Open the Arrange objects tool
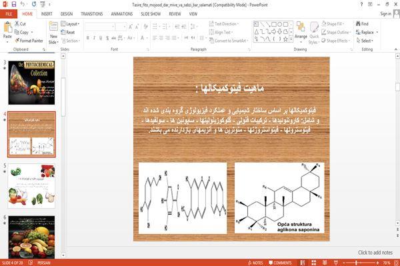This screenshot has height=266, width=400. click(301, 32)
